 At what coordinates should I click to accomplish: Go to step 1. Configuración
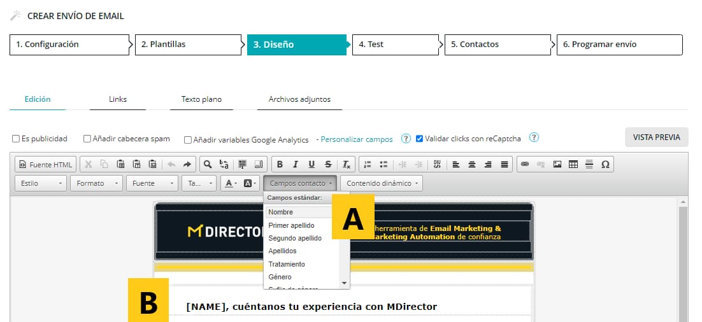pyautogui.click(x=69, y=45)
